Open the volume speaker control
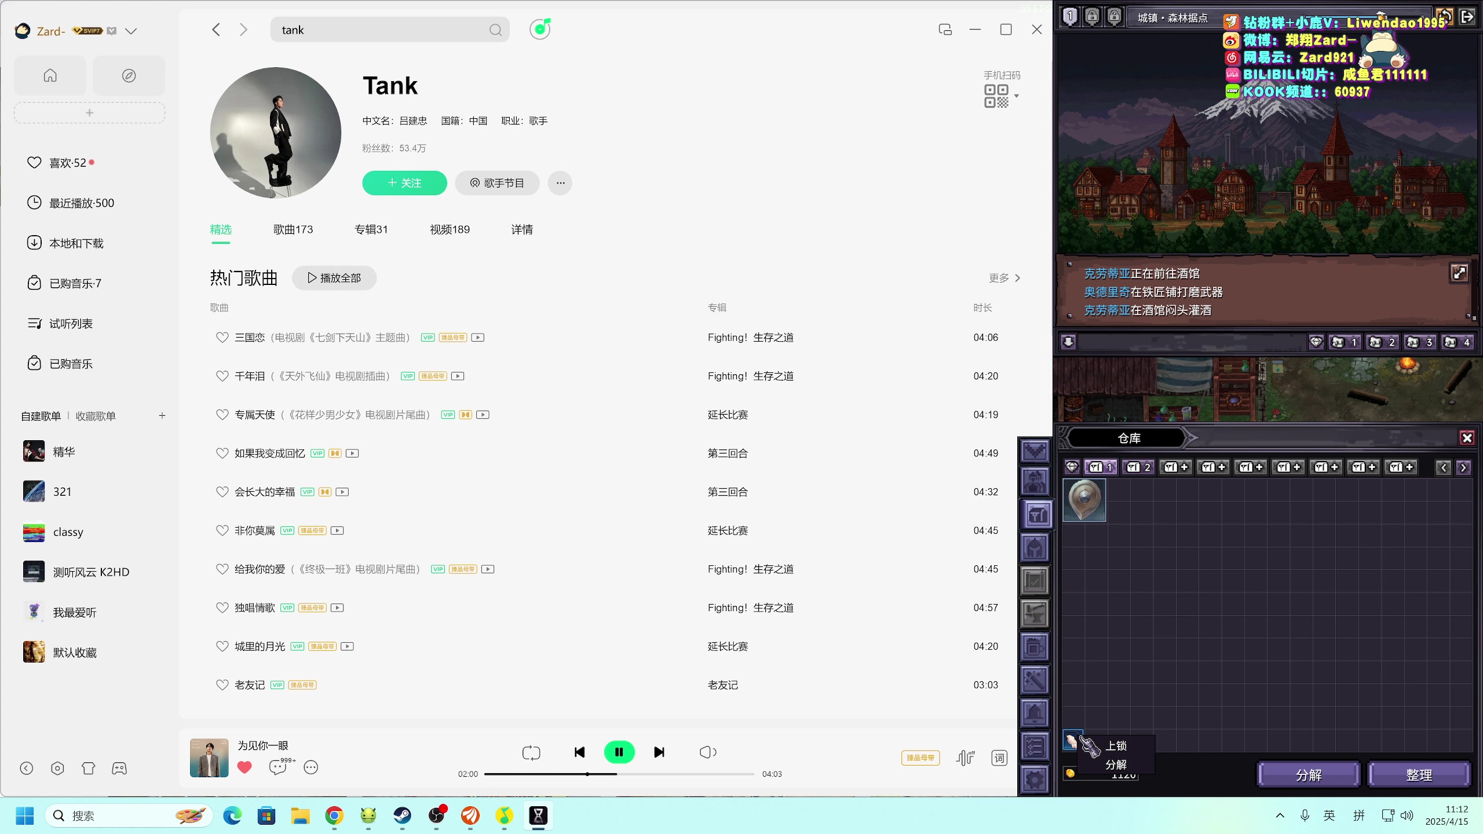Screen dimensions: 1483x834 pos(708,752)
